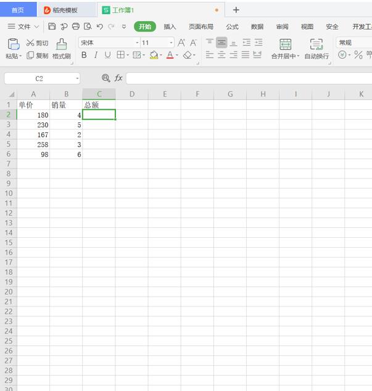Increase the indent

point(258,43)
